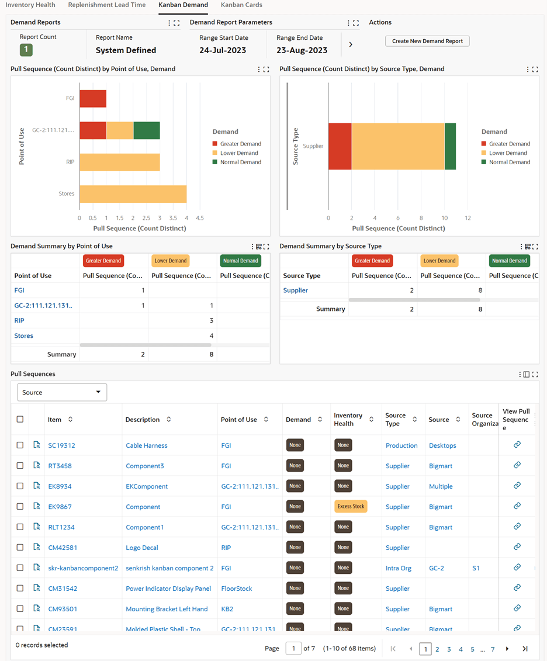Viewport: 547px width, 661px height.
Task: Check the skr-kanbancomponent2 row checkbox
Action: (20, 568)
